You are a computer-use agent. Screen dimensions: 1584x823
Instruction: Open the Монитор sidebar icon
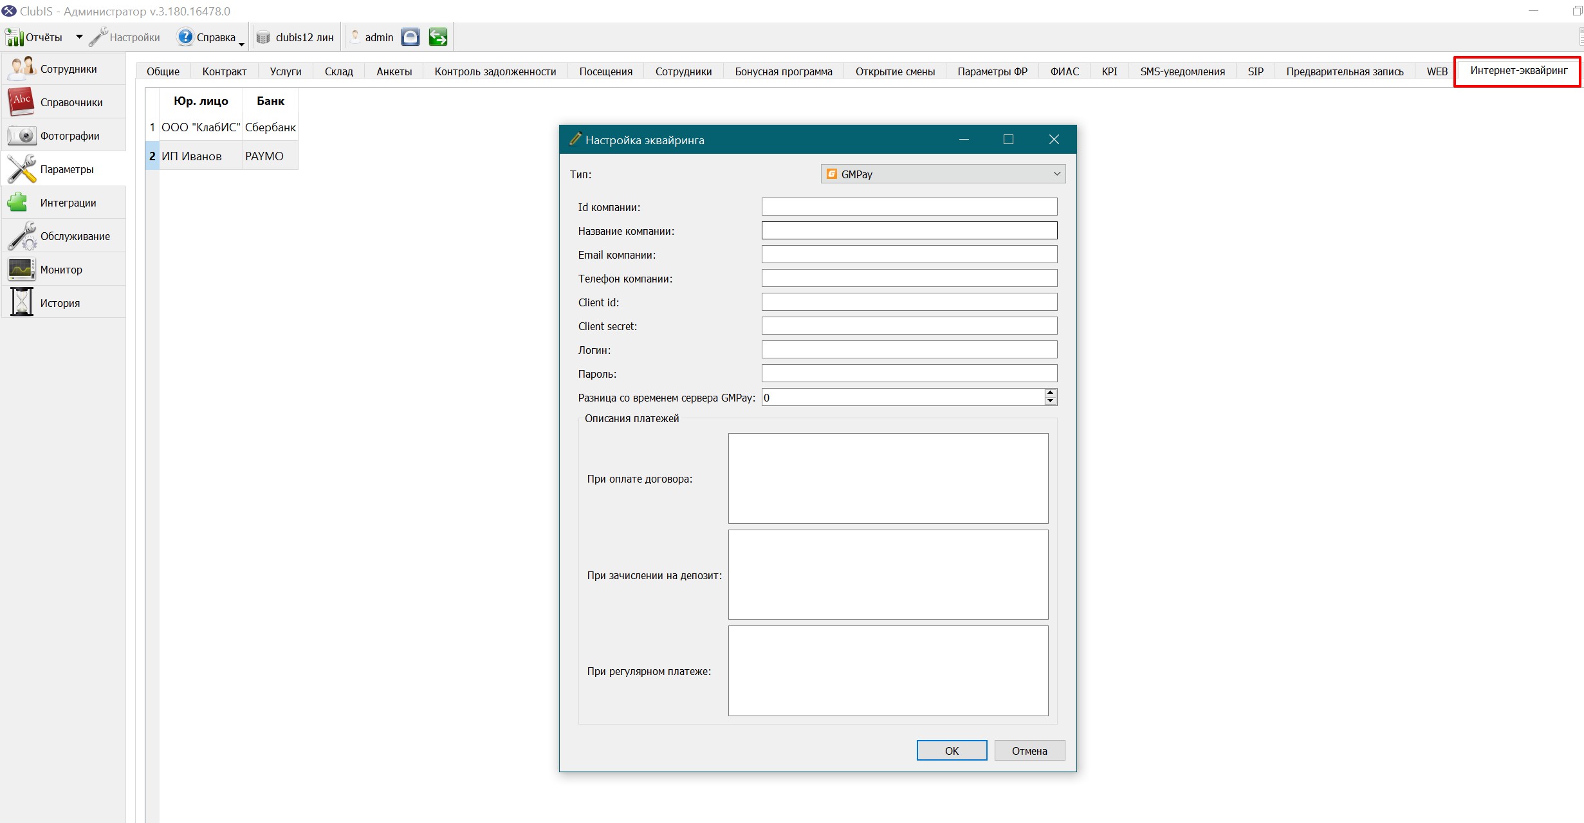click(x=21, y=269)
